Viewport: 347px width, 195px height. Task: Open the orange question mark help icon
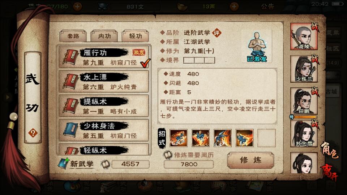(33, 133)
